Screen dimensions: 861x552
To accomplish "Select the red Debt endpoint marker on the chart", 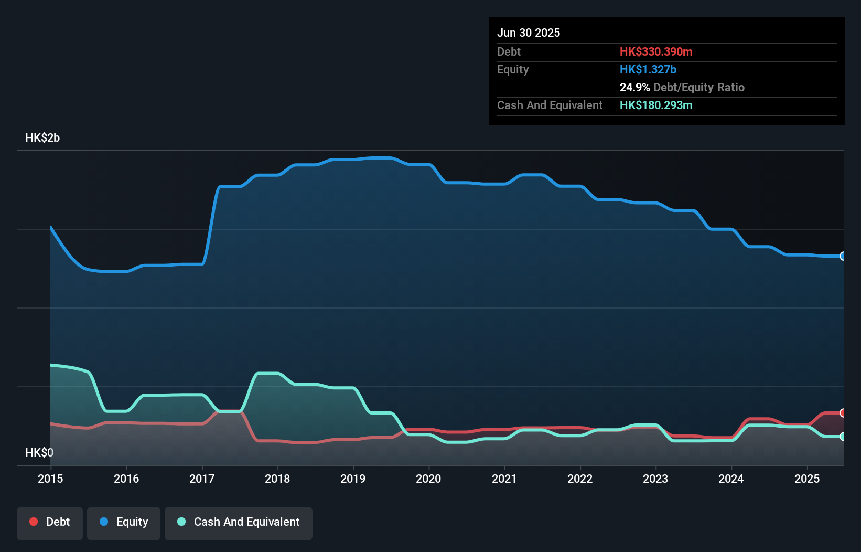I will pos(842,412).
